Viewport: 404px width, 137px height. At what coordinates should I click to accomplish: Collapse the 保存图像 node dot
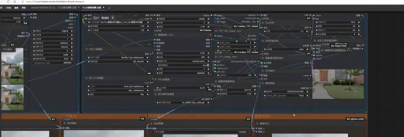point(151,123)
